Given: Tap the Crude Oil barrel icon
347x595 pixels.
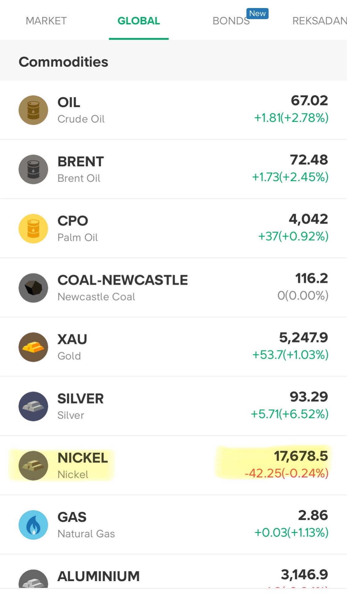Looking at the screenshot, I should point(33,110).
